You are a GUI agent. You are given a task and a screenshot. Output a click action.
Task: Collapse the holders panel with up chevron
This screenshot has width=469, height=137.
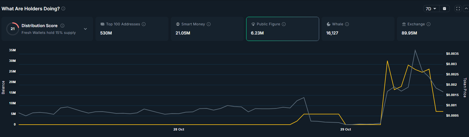[466, 9]
